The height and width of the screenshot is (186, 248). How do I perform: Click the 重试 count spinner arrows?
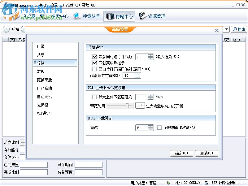click(x=150, y=128)
